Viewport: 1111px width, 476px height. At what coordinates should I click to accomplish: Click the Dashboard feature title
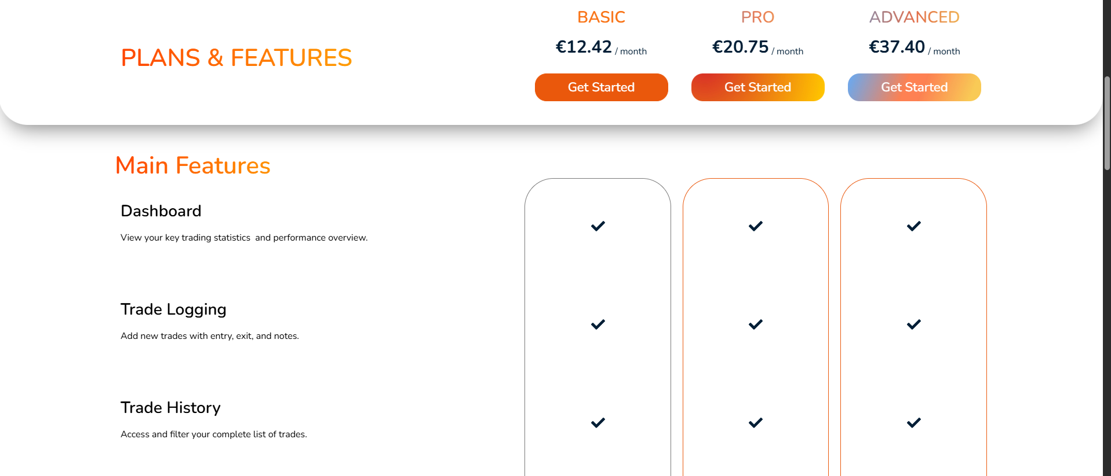(x=161, y=211)
